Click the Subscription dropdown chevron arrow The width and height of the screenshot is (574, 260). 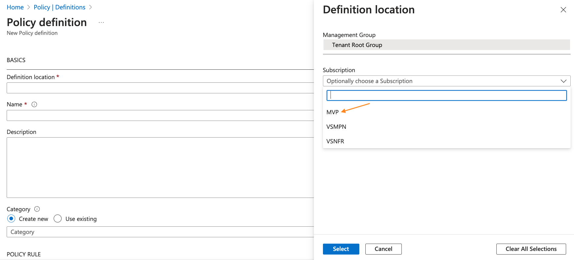[x=563, y=81]
